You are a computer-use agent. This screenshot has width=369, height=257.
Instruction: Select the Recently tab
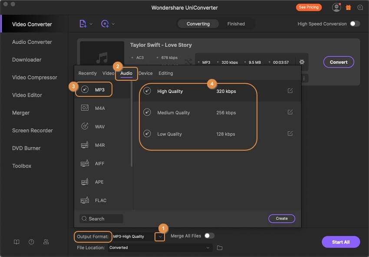88,73
